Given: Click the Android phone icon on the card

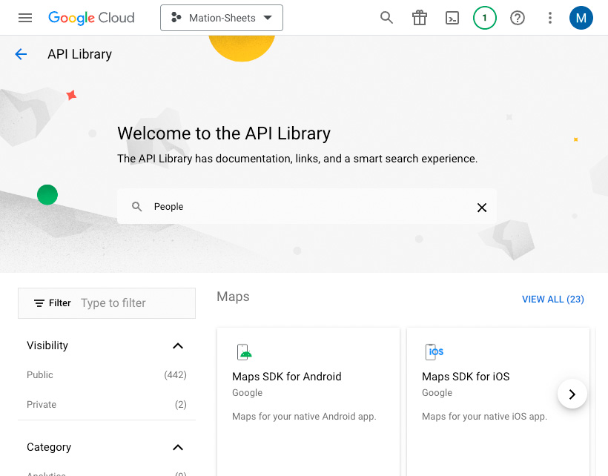Looking at the screenshot, I should point(244,352).
